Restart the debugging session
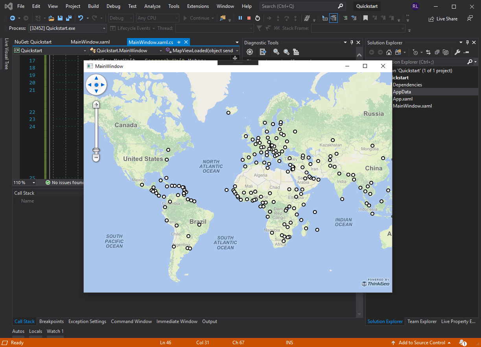This screenshot has width=481, height=347. 258,18
